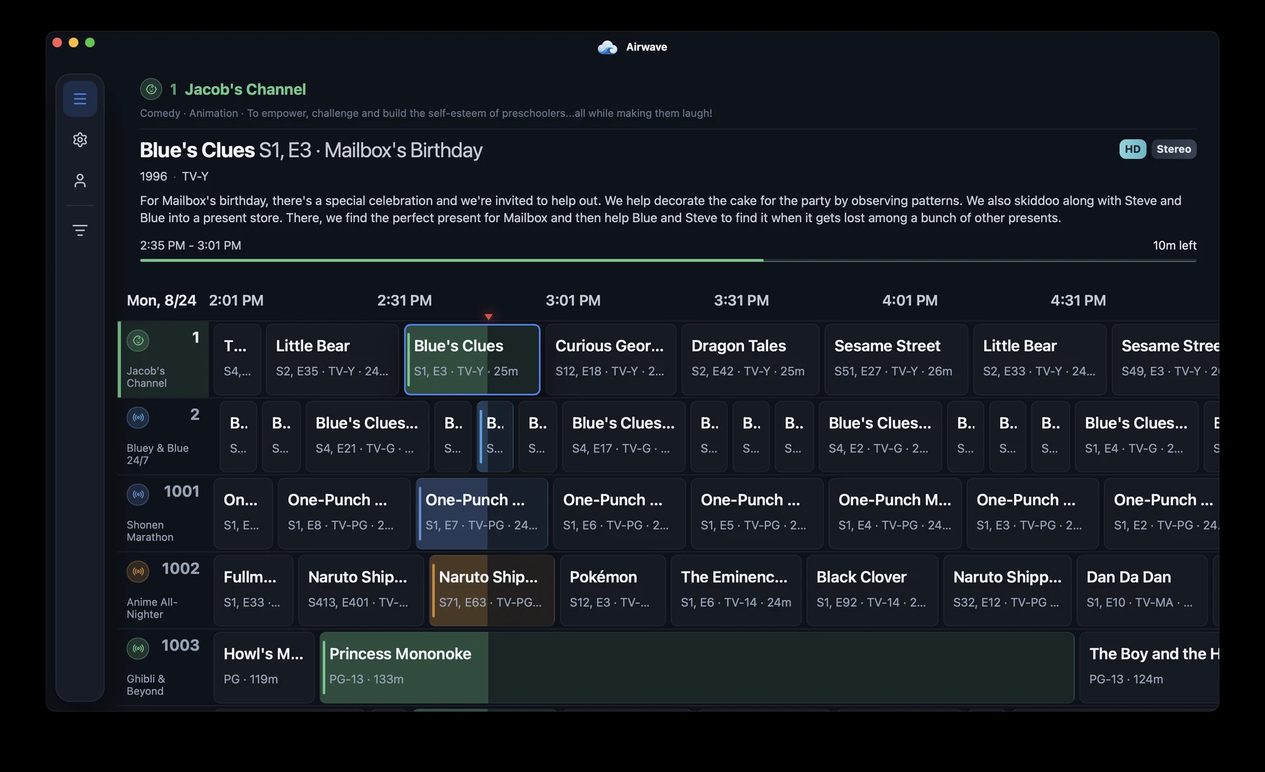This screenshot has width=1265, height=772.
Task: Select One-Punch Man S1, E4 program
Action: tap(895, 514)
